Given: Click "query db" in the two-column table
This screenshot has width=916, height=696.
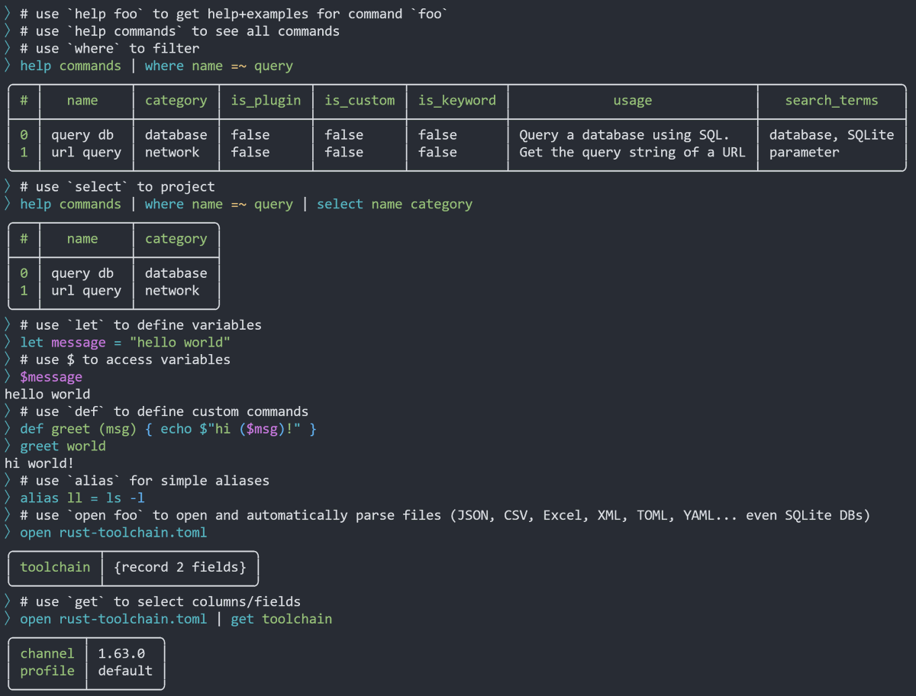Looking at the screenshot, I should [x=82, y=273].
